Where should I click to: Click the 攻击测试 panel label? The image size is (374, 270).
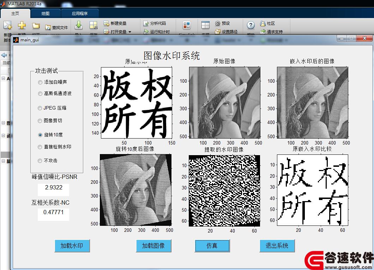tap(47, 71)
